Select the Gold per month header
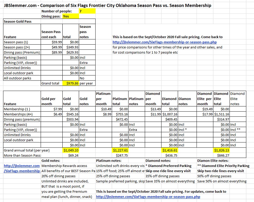The image size is (254, 202). pyautogui.click(x=52, y=99)
